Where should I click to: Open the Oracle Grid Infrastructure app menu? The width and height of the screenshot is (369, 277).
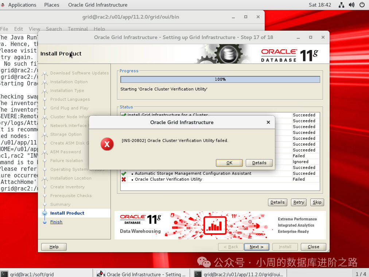pyautogui.click(x=98, y=5)
